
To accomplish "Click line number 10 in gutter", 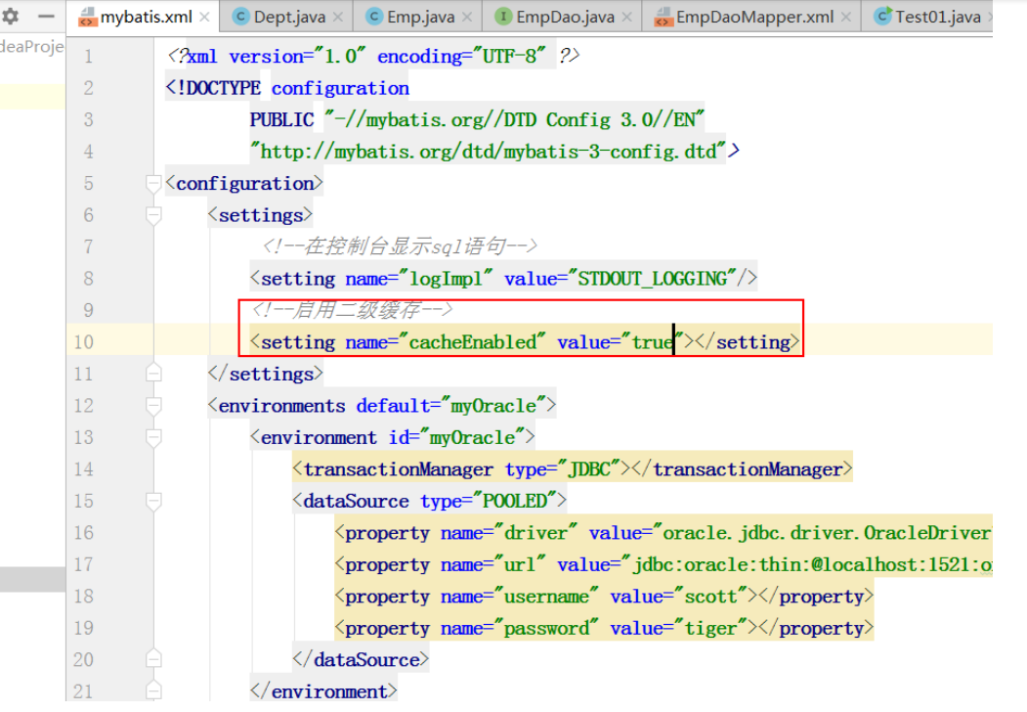I will click(83, 342).
